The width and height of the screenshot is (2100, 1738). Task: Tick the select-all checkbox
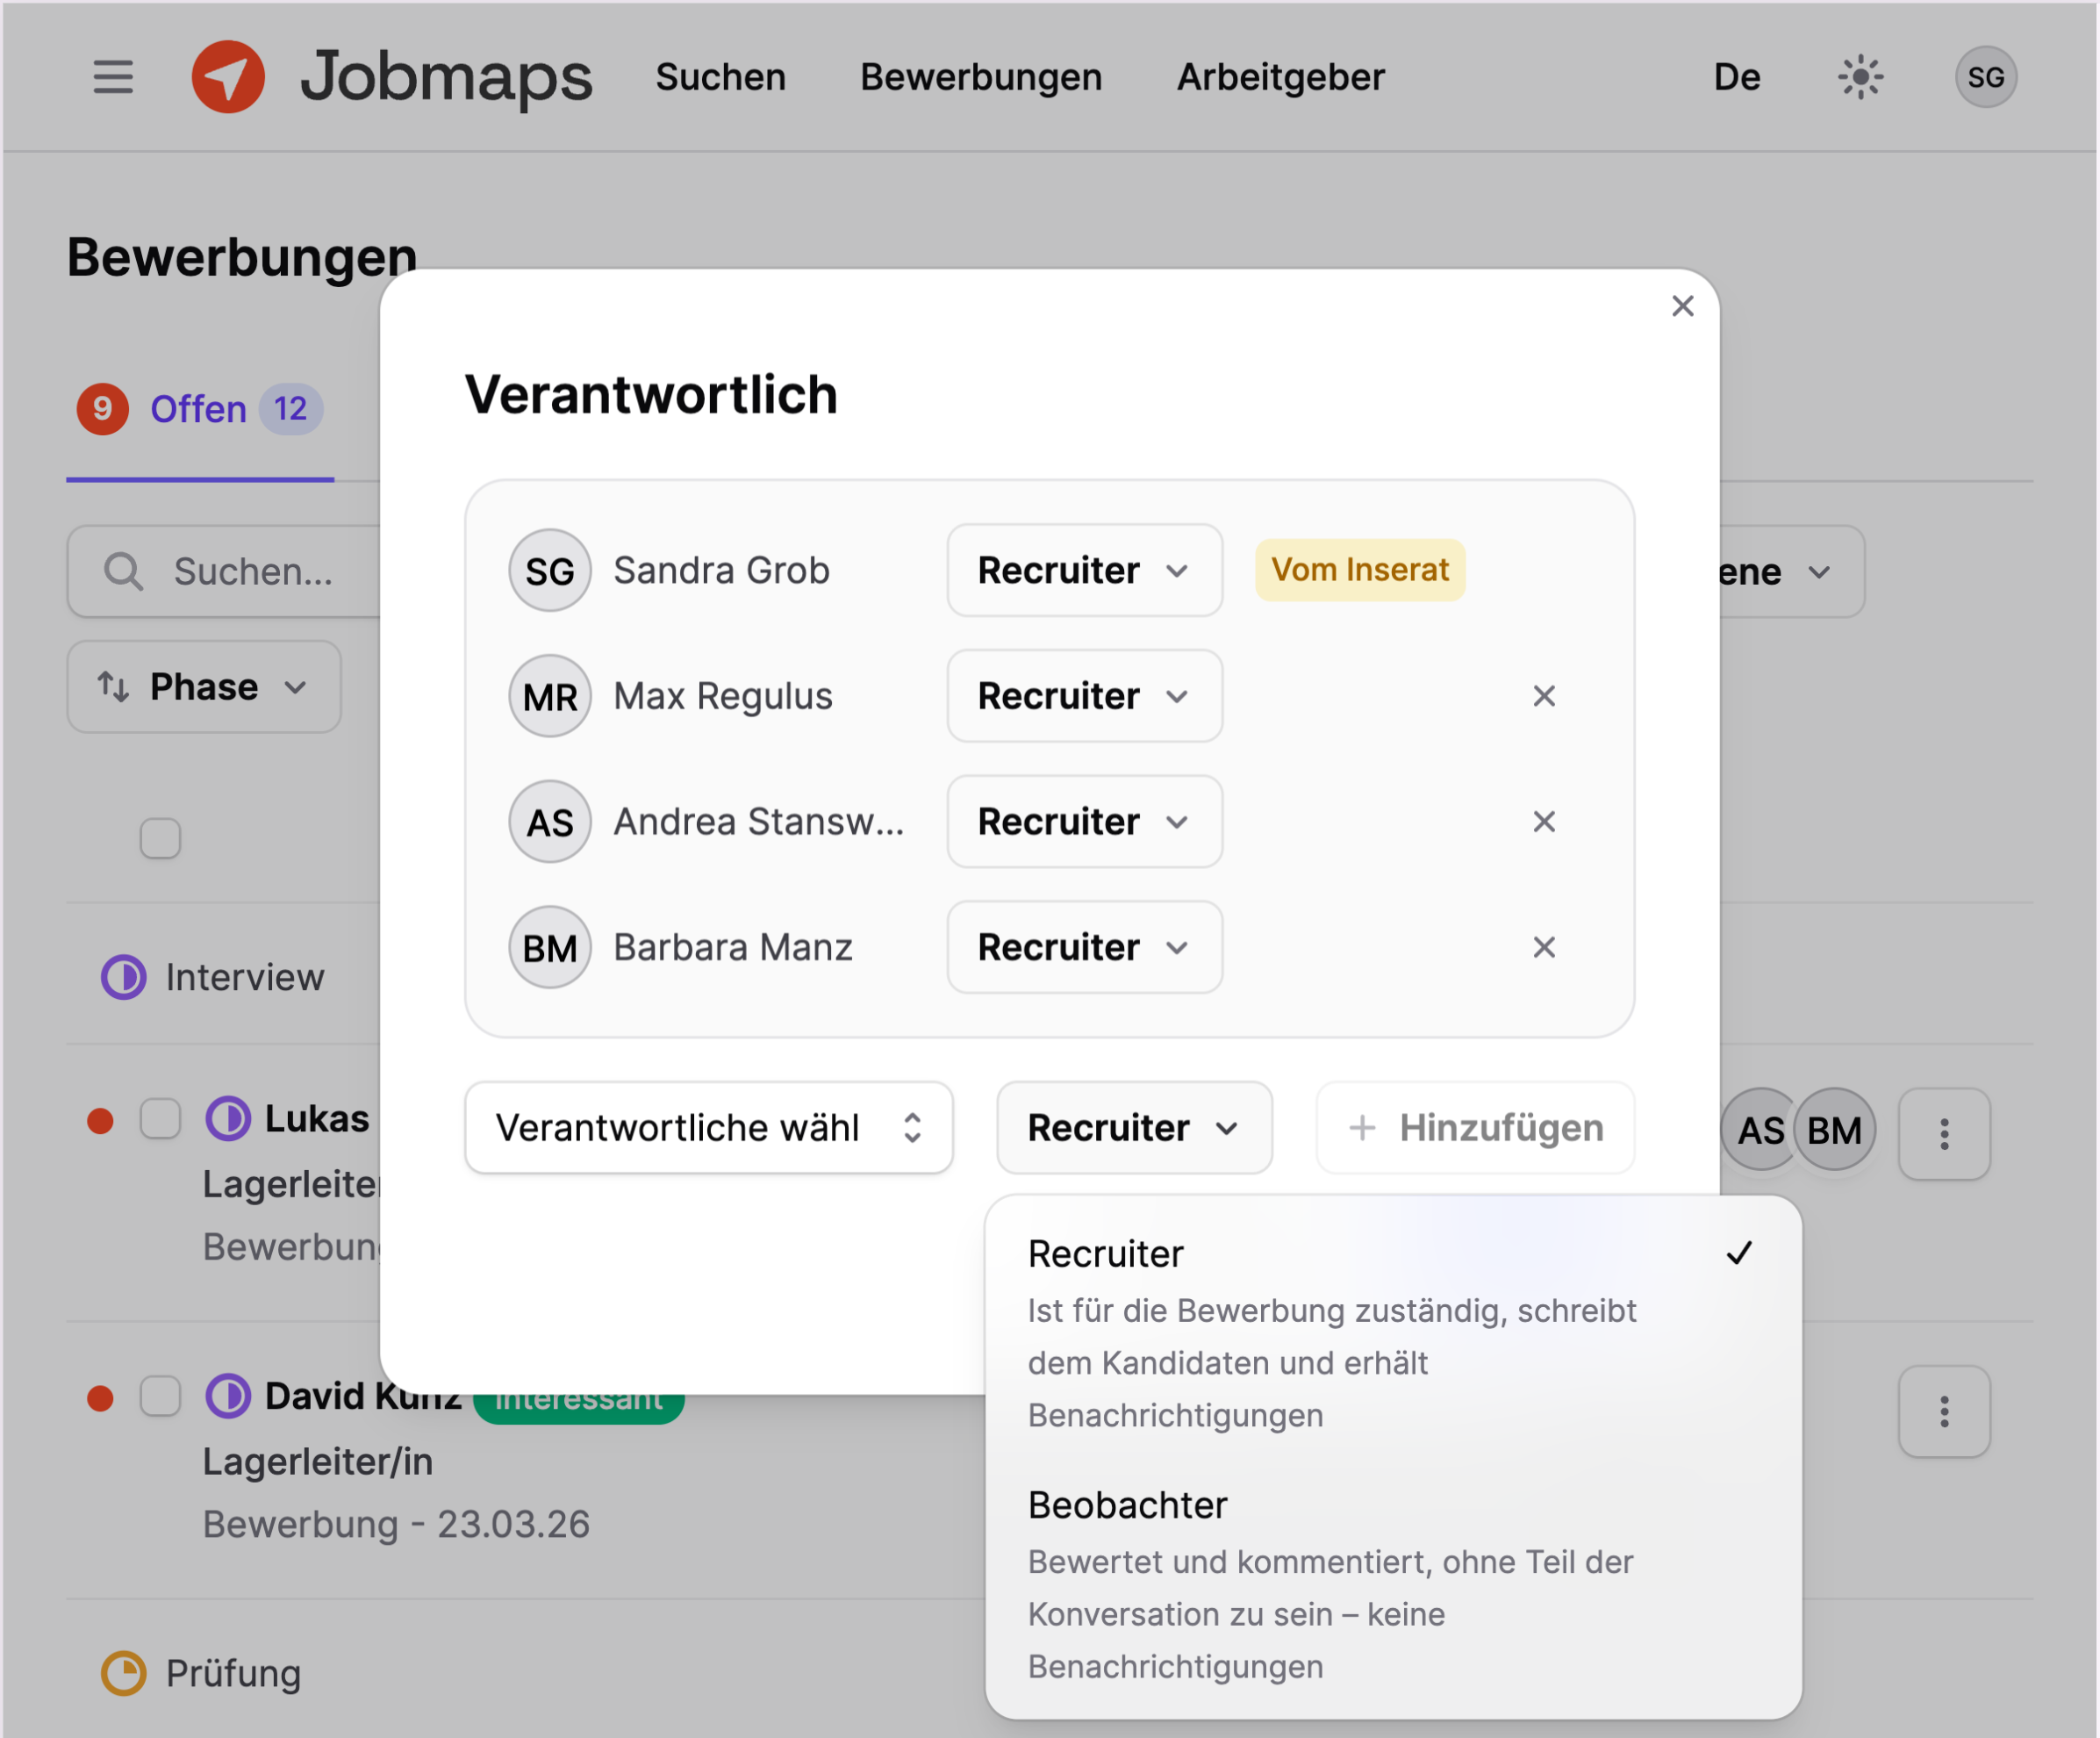click(160, 838)
